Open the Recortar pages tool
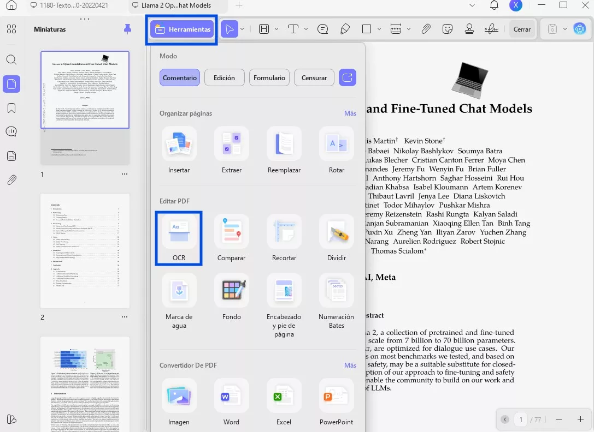 point(284,232)
